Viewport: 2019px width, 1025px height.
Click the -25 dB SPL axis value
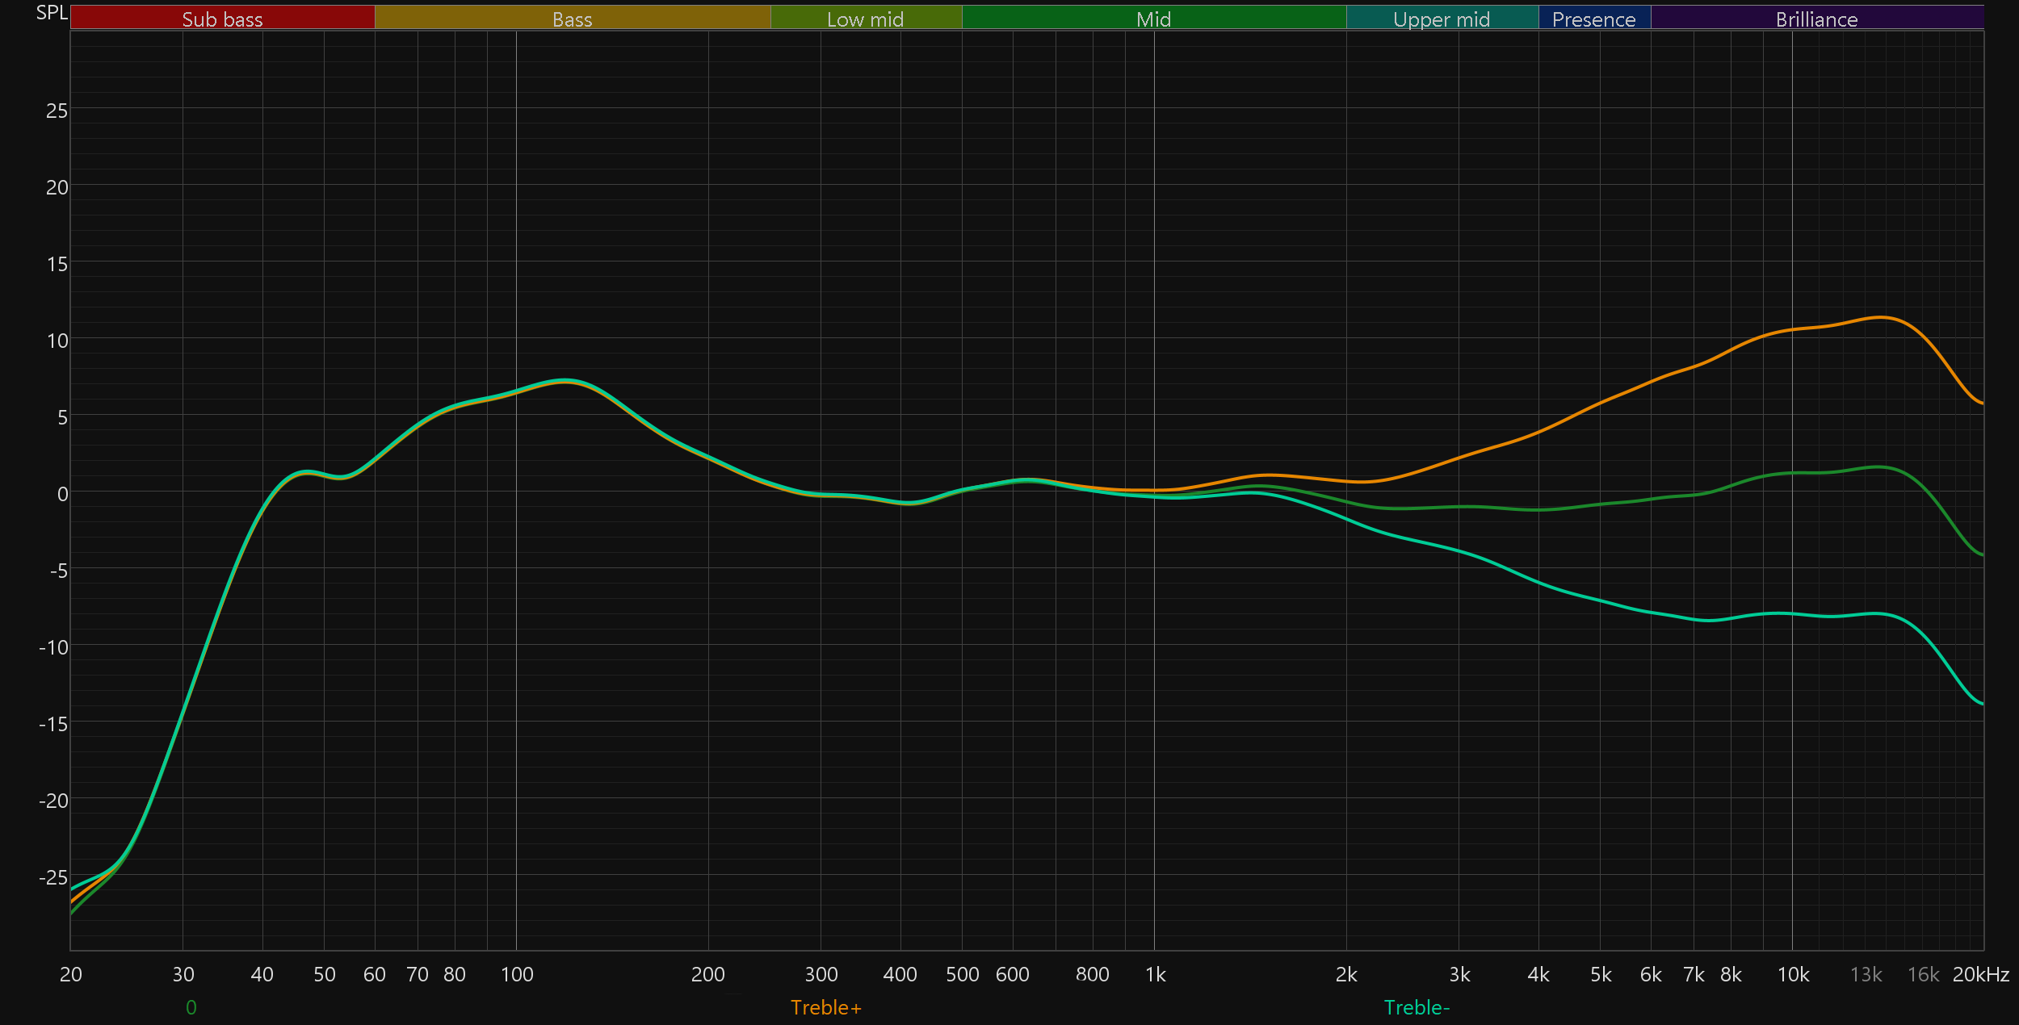(x=53, y=877)
